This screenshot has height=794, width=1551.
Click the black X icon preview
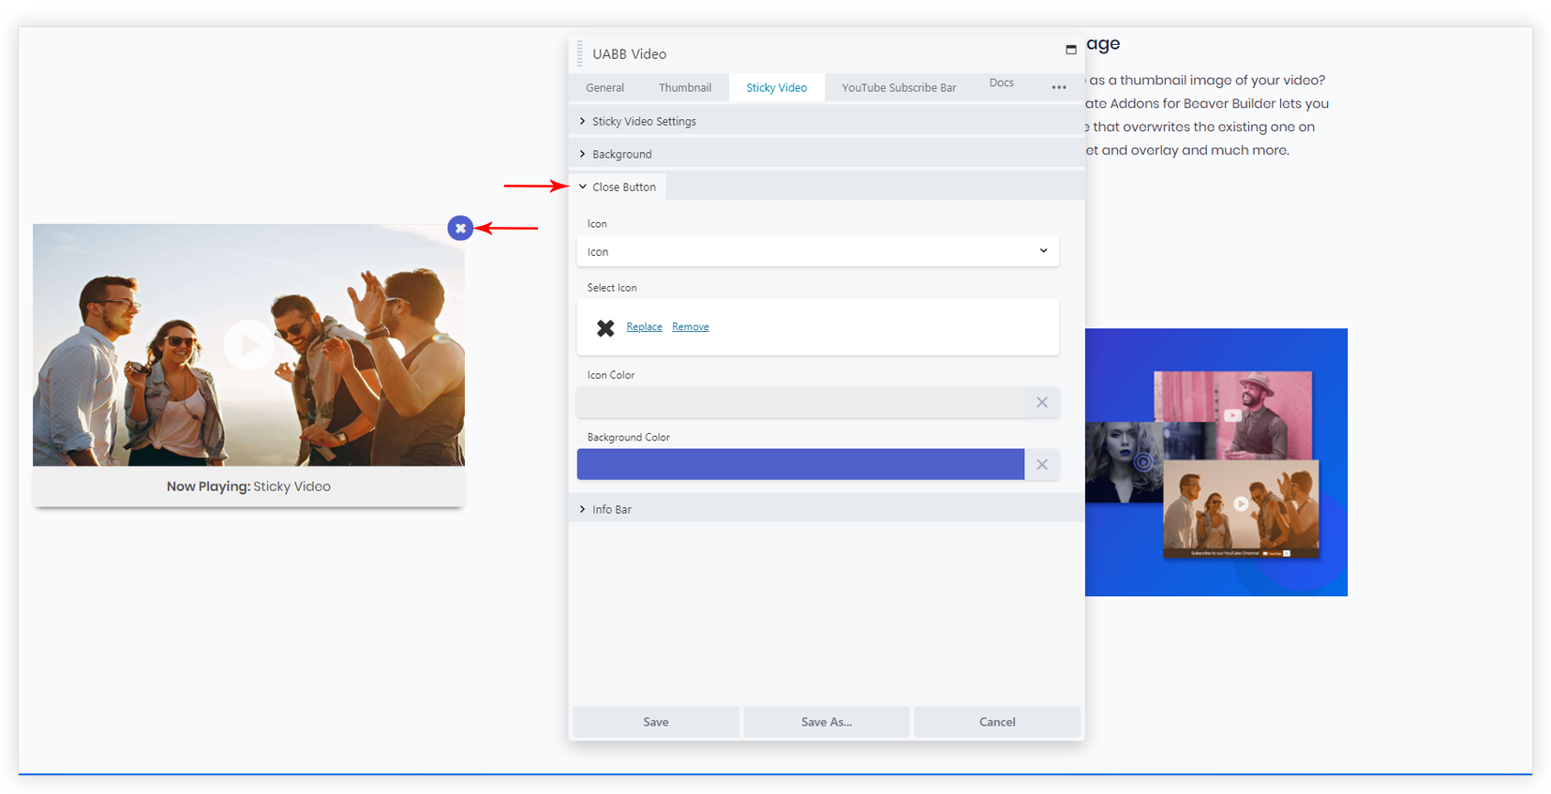pos(605,327)
